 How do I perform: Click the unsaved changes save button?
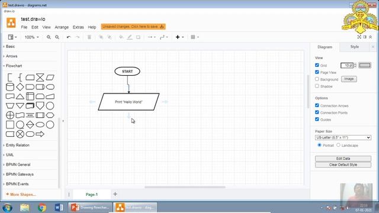pos(133,27)
